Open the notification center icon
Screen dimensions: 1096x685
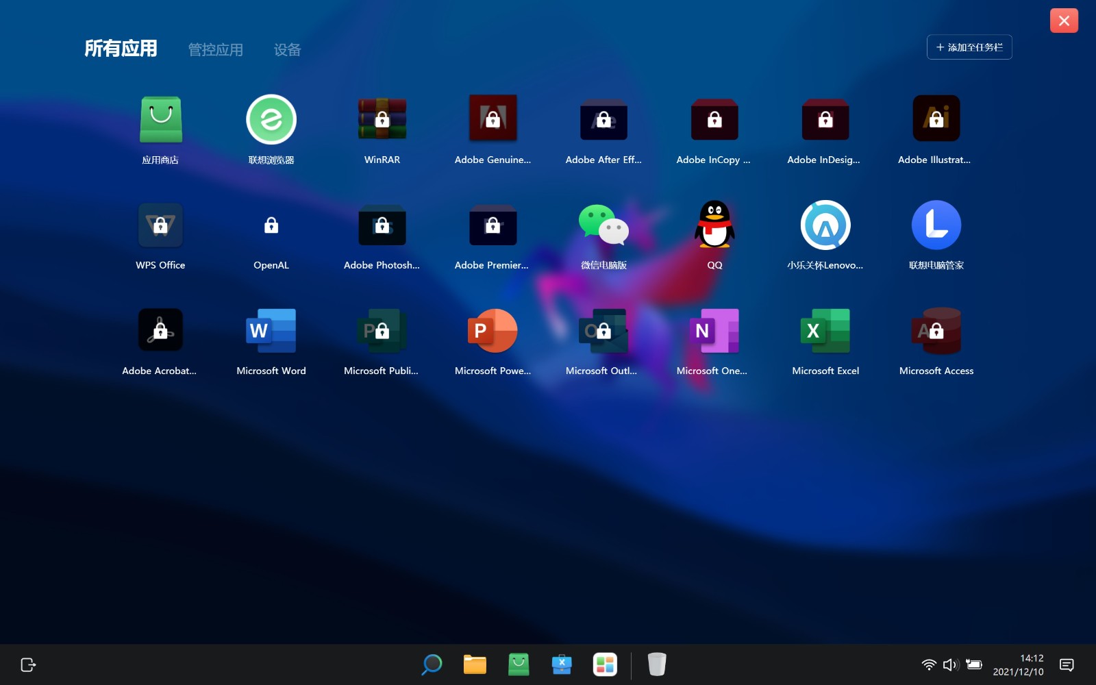click(x=1067, y=664)
